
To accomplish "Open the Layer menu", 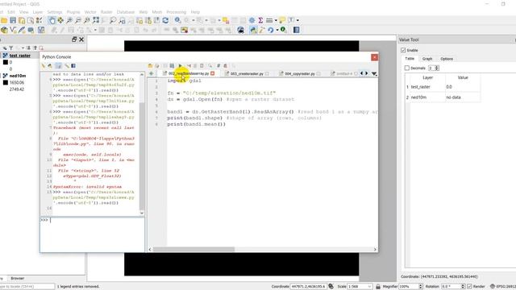I will pyautogui.click(x=38, y=12).
